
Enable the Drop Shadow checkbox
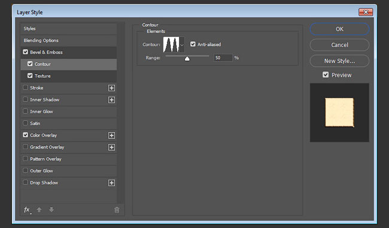point(25,182)
